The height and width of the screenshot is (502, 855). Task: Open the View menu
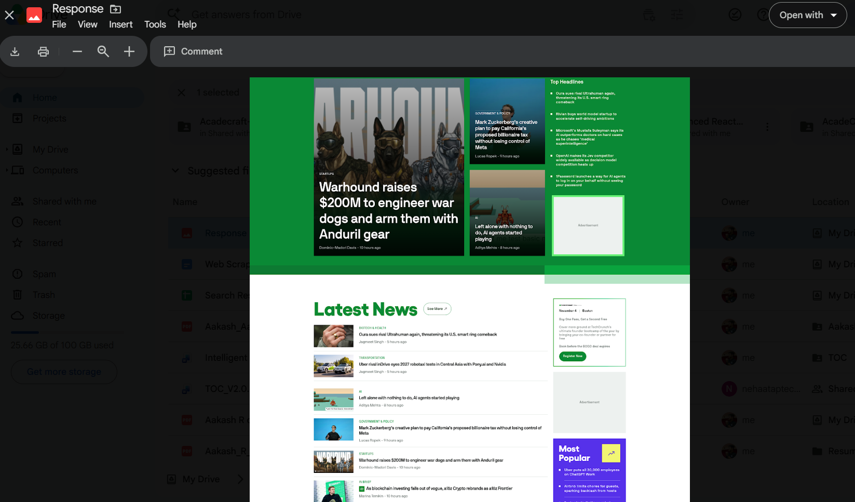pos(88,24)
